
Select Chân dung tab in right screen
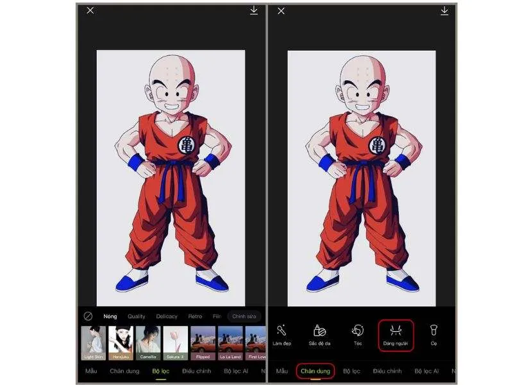[x=315, y=371]
